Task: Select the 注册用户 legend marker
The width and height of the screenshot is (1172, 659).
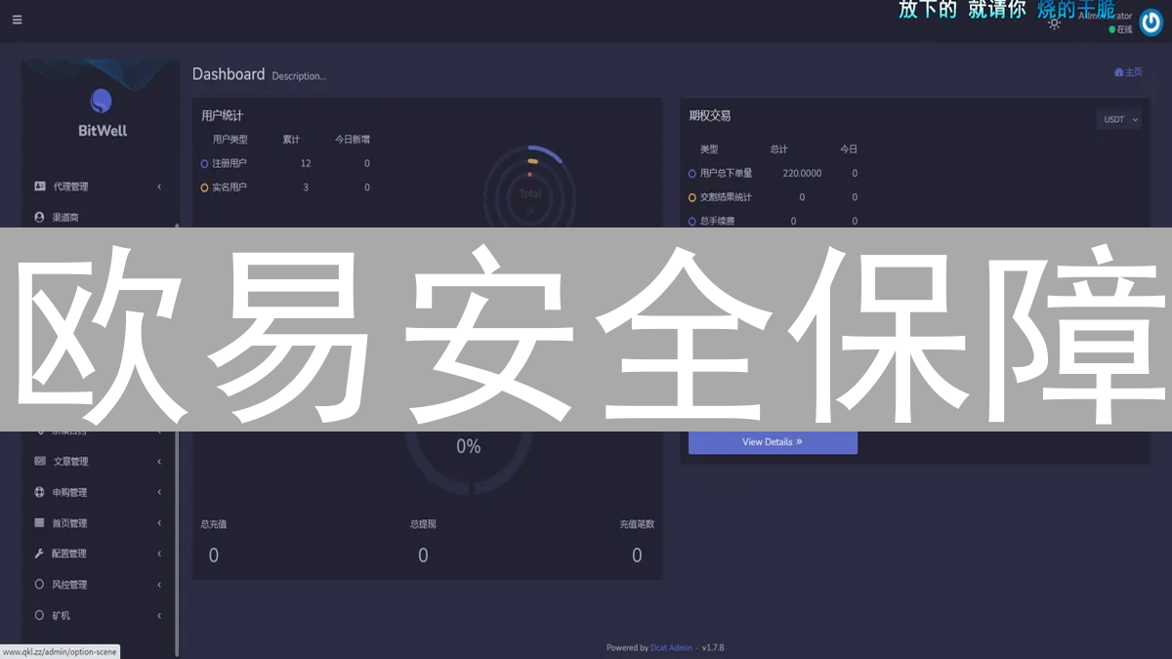Action: pyautogui.click(x=205, y=164)
